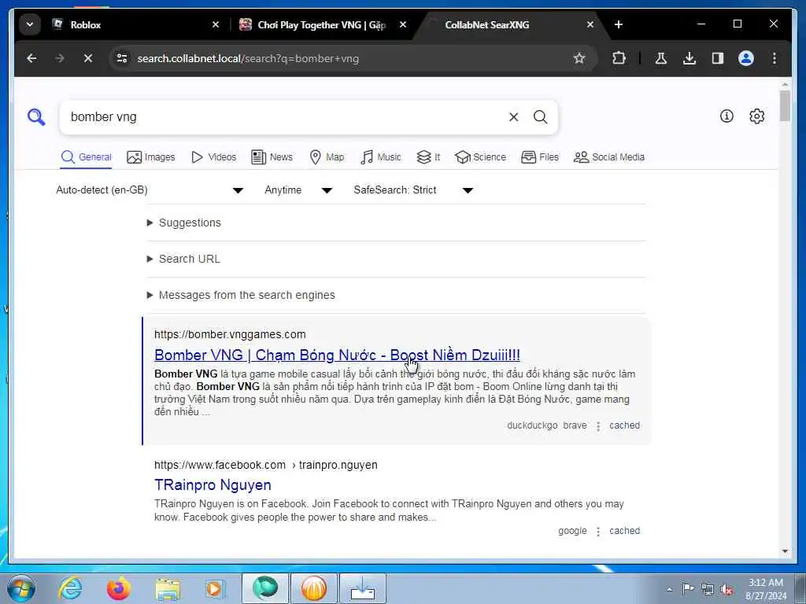
Task: Close the Chơi Play Together VNG tab
Action: click(403, 24)
